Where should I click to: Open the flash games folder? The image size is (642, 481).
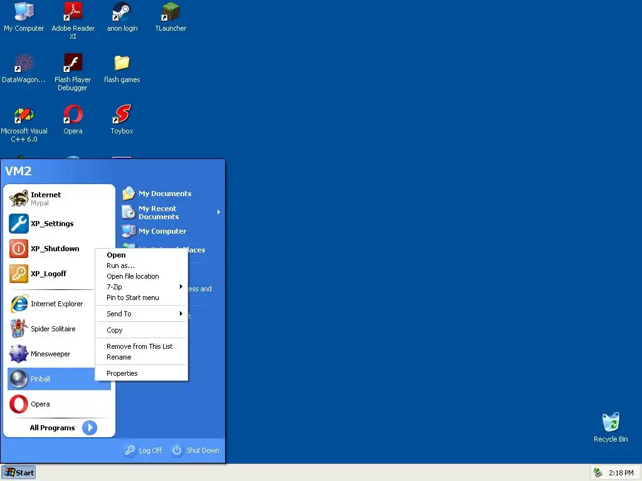coord(122,69)
